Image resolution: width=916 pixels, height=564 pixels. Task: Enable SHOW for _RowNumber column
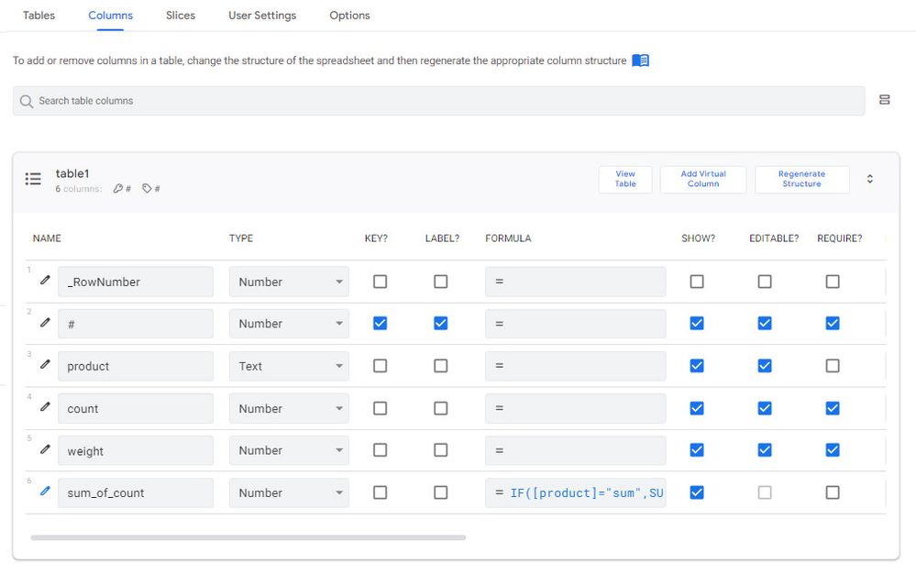click(696, 282)
